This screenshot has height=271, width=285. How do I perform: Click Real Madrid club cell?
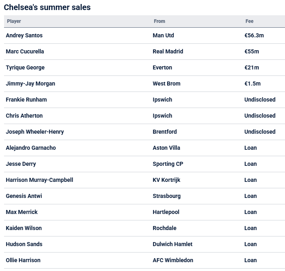click(168, 51)
